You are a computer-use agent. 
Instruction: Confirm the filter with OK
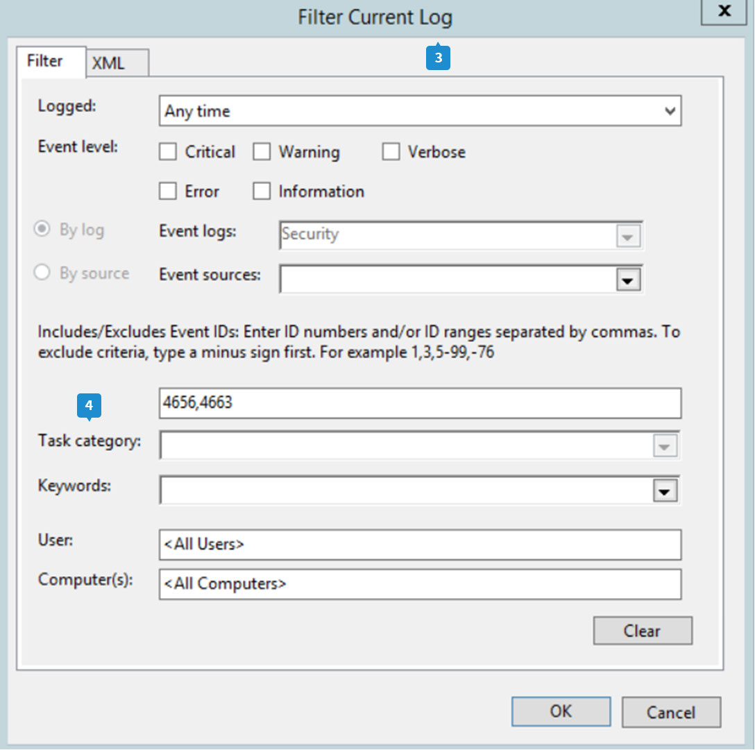pyautogui.click(x=561, y=711)
